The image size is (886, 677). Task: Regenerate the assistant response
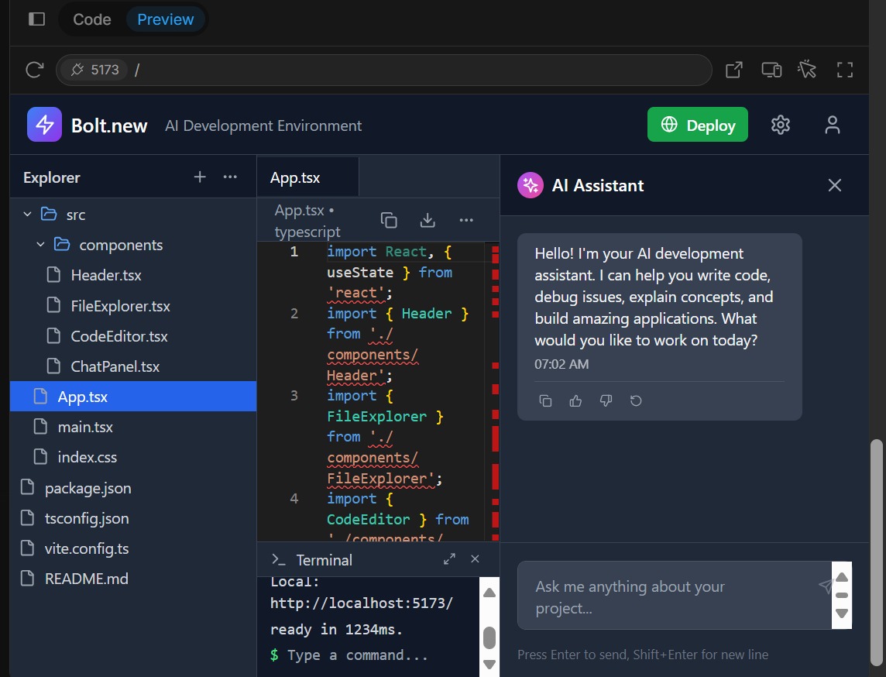point(636,400)
